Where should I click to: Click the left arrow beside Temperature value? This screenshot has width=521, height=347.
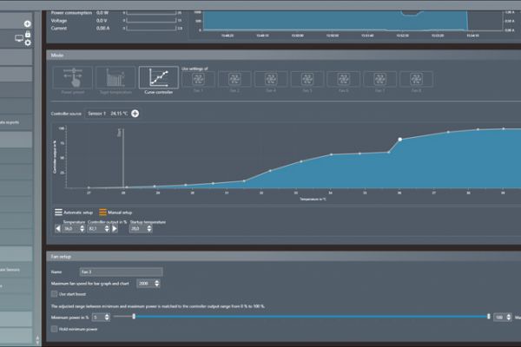coord(58,229)
